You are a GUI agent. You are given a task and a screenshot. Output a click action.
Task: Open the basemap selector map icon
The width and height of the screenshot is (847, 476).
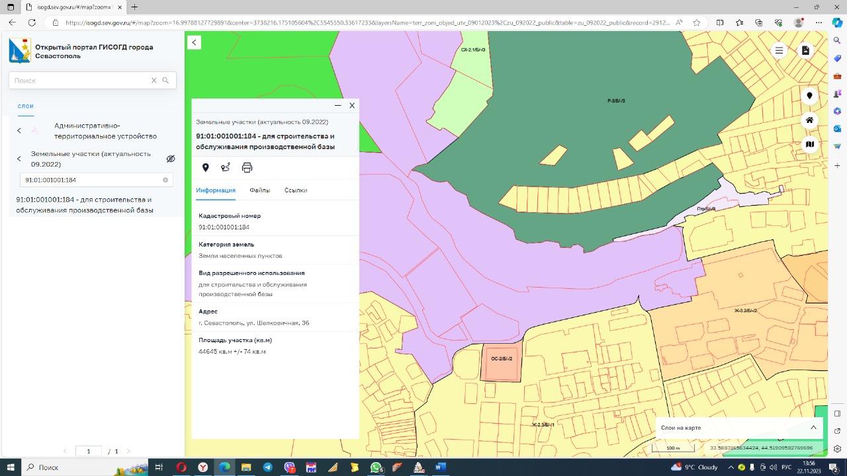809,144
